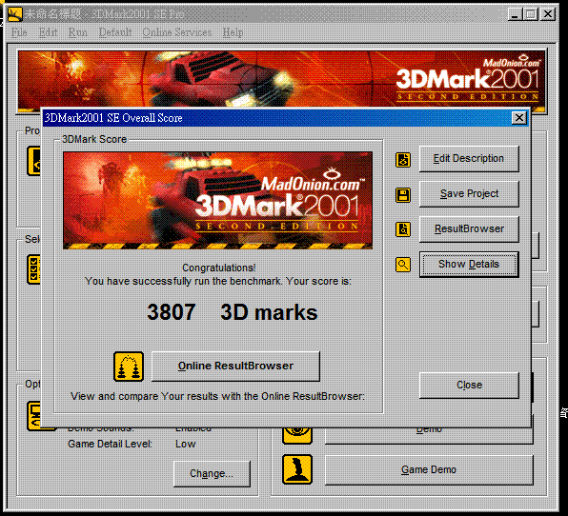
Task: Open the ResultBrowser button
Action: pyautogui.click(x=469, y=229)
